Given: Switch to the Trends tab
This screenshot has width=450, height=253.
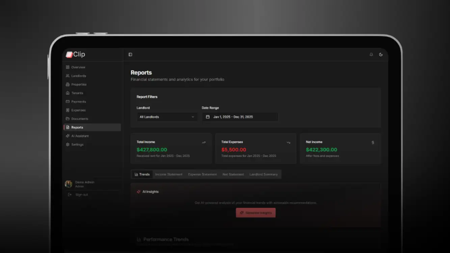Looking at the screenshot, I should (142, 174).
